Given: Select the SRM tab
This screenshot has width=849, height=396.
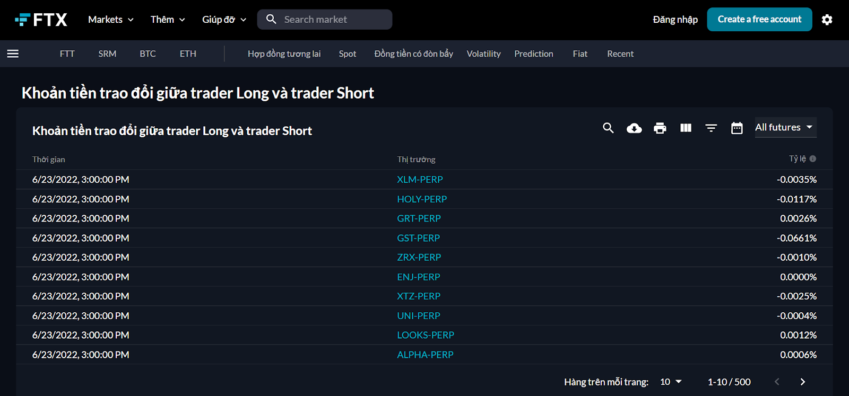Looking at the screenshot, I should (107, 54).
